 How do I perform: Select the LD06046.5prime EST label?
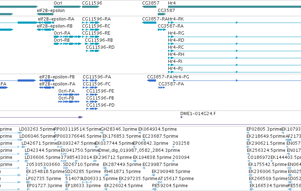point(37,136)
